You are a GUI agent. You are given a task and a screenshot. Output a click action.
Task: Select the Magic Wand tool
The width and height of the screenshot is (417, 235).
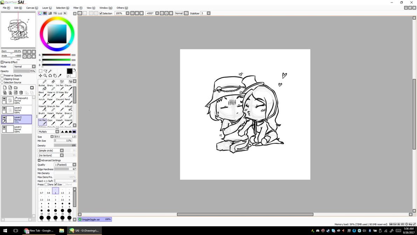pos(50,71)
